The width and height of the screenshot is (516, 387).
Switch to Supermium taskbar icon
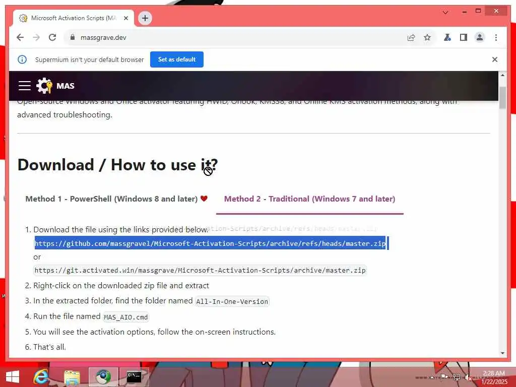pos(103,377)
